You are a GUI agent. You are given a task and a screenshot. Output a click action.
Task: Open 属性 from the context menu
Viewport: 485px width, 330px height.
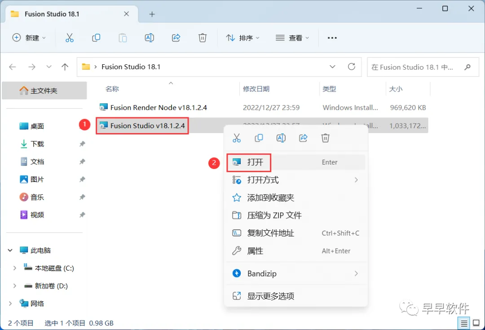[296, 251]
